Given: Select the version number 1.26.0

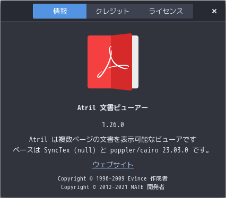Looking at the screenshot, I should point(113,124).
